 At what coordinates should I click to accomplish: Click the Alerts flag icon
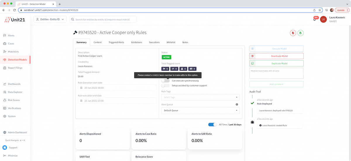(5, 35)
